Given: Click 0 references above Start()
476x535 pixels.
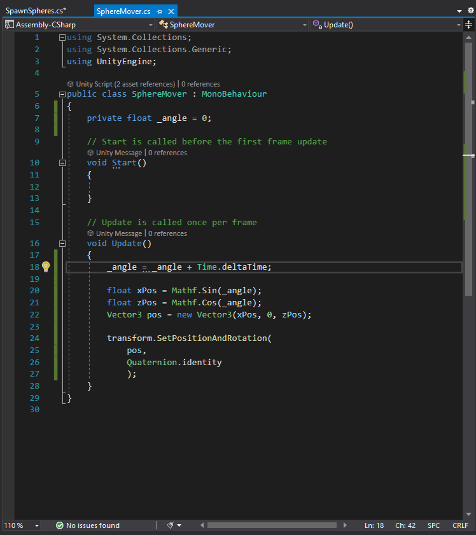Looking at the screenshot, I should click(167, 153).
